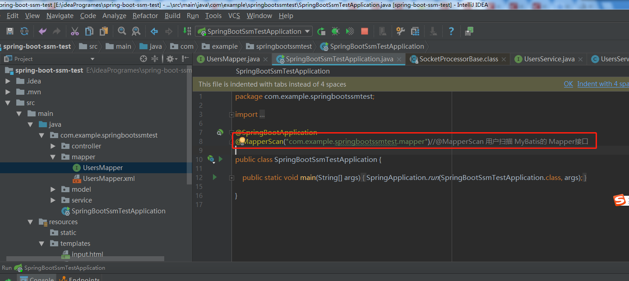The image size is (629, 281).
Task: Collapse the java folder
Action: (x=30, y=124)
